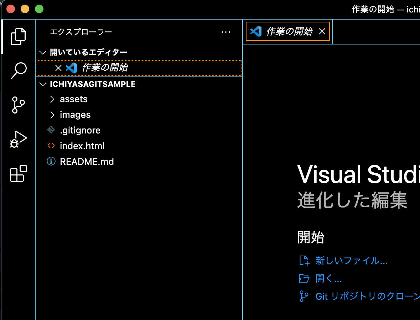Open the .gitignore file

click(x=139, y=130)
